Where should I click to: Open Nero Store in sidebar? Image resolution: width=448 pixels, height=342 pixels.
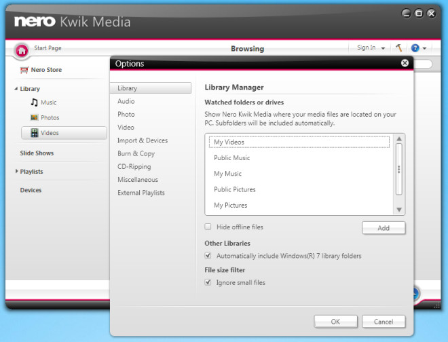point(46,70)
